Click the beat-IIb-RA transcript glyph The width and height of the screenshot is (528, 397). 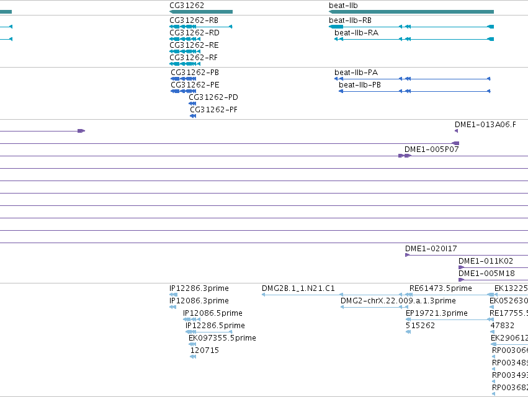414,39
